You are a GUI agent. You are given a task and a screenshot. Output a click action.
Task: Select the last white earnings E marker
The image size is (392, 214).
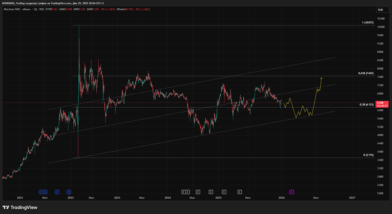point(240,192)
